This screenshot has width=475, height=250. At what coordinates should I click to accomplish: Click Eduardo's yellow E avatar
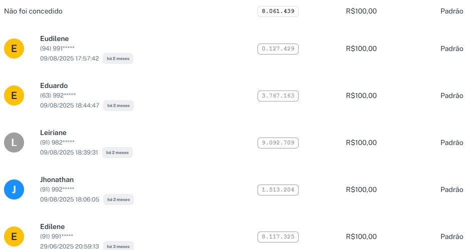coord(14,95)
